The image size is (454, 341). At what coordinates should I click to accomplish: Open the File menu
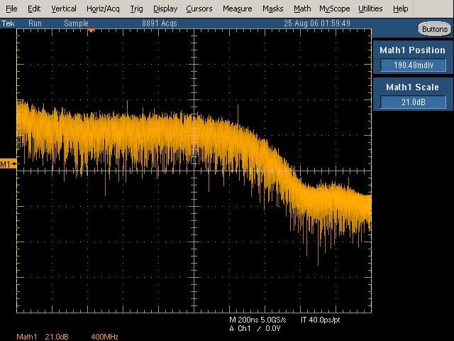pos(11,9)
